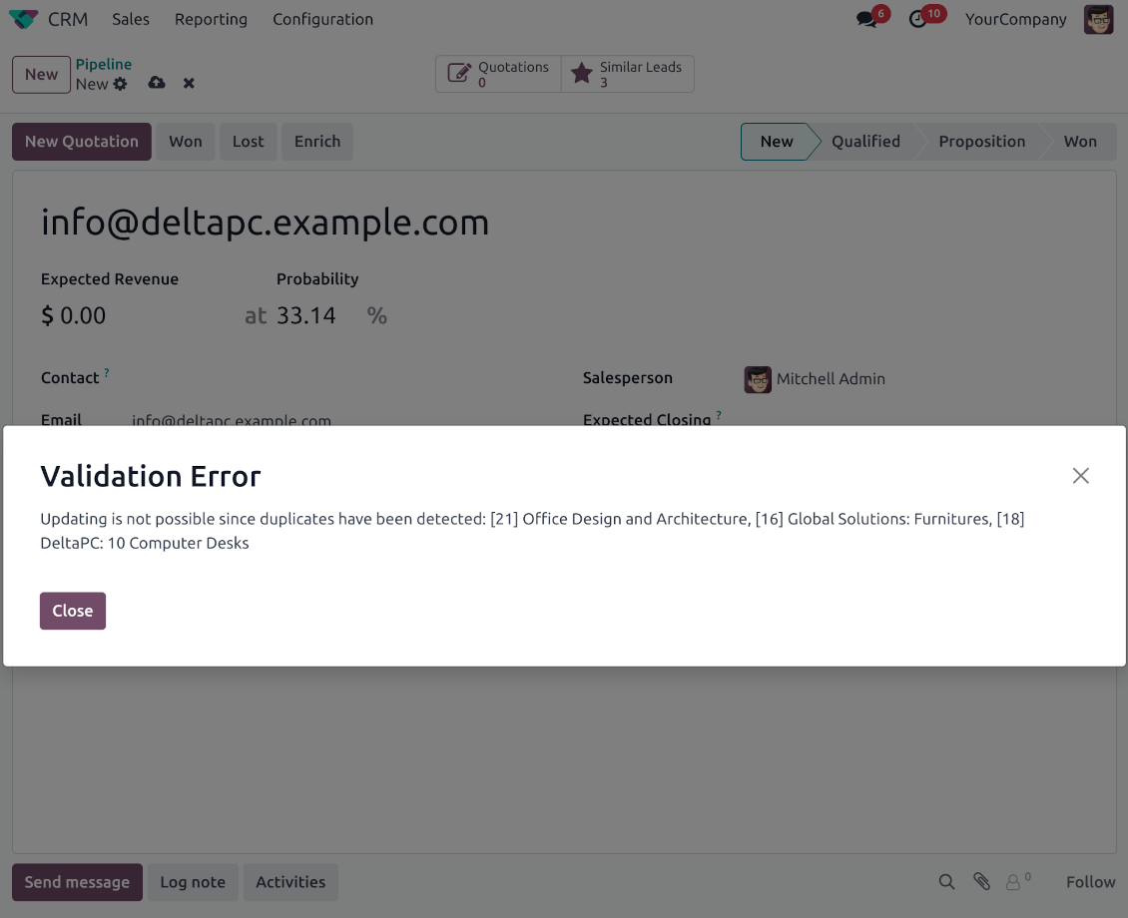
Task: Click the user avatar in top bar
Action: [1098, 19]
